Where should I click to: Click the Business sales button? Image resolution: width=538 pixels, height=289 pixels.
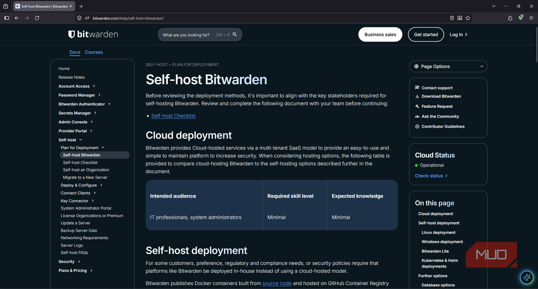point(380,34)
